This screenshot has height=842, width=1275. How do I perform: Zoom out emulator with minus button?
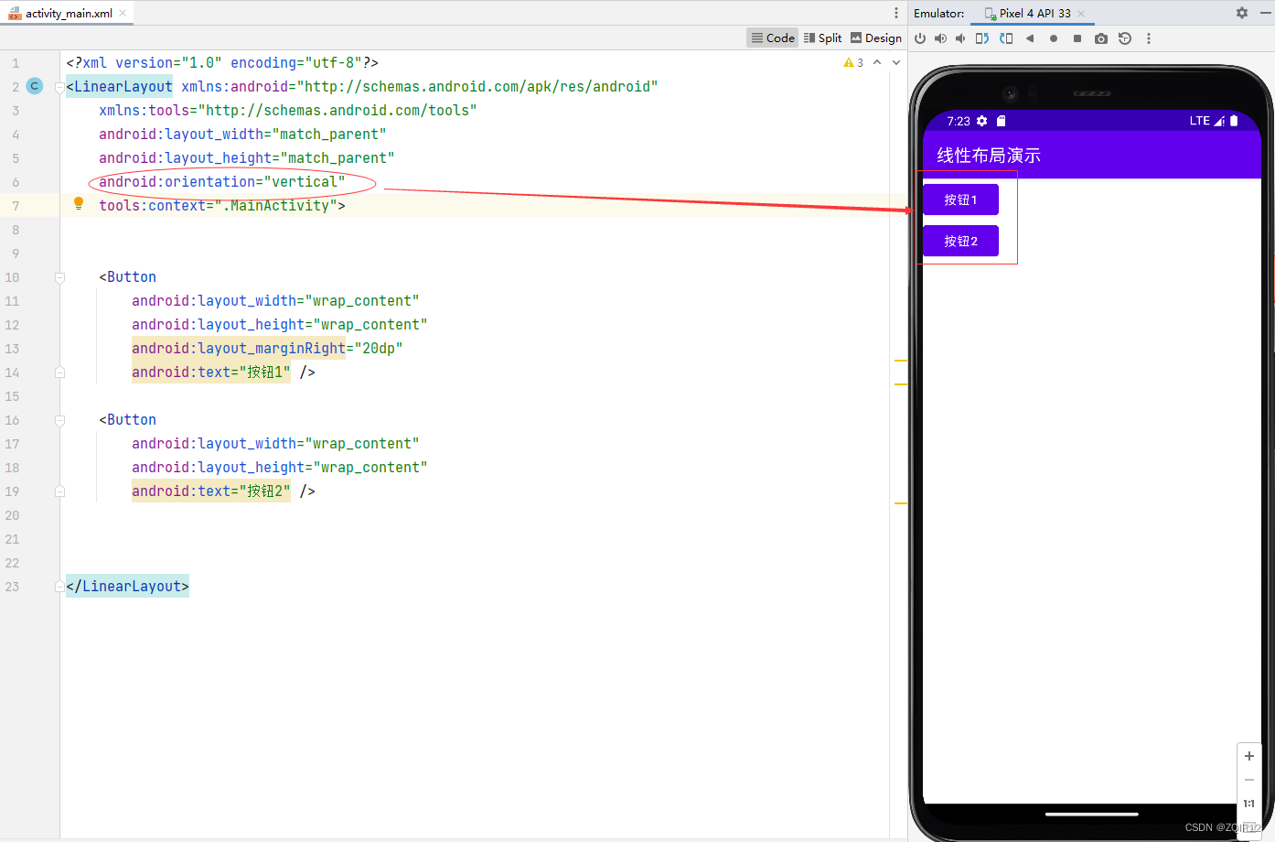point(1248,780)
